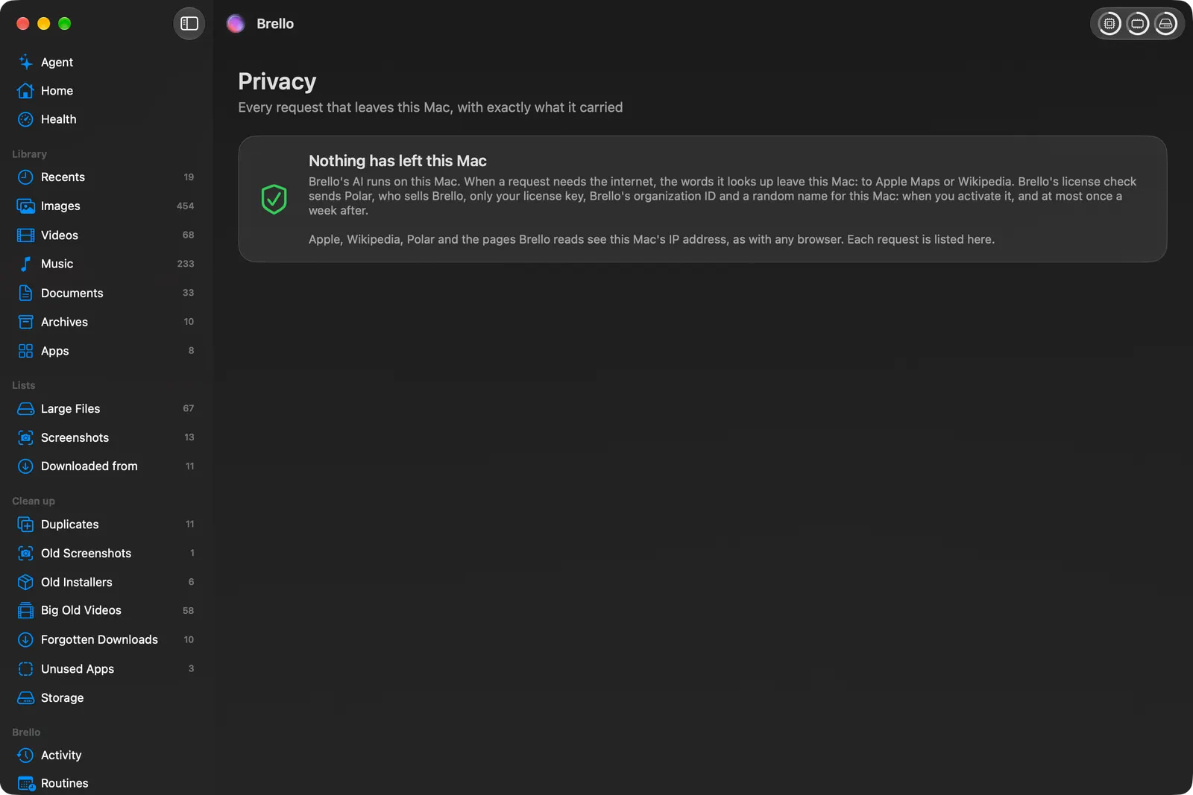Image resolution: width=1193 pixels, height=795 pixels.
Task: Open Big Old Videos cleanup
Action: click(x=106, y=610)
